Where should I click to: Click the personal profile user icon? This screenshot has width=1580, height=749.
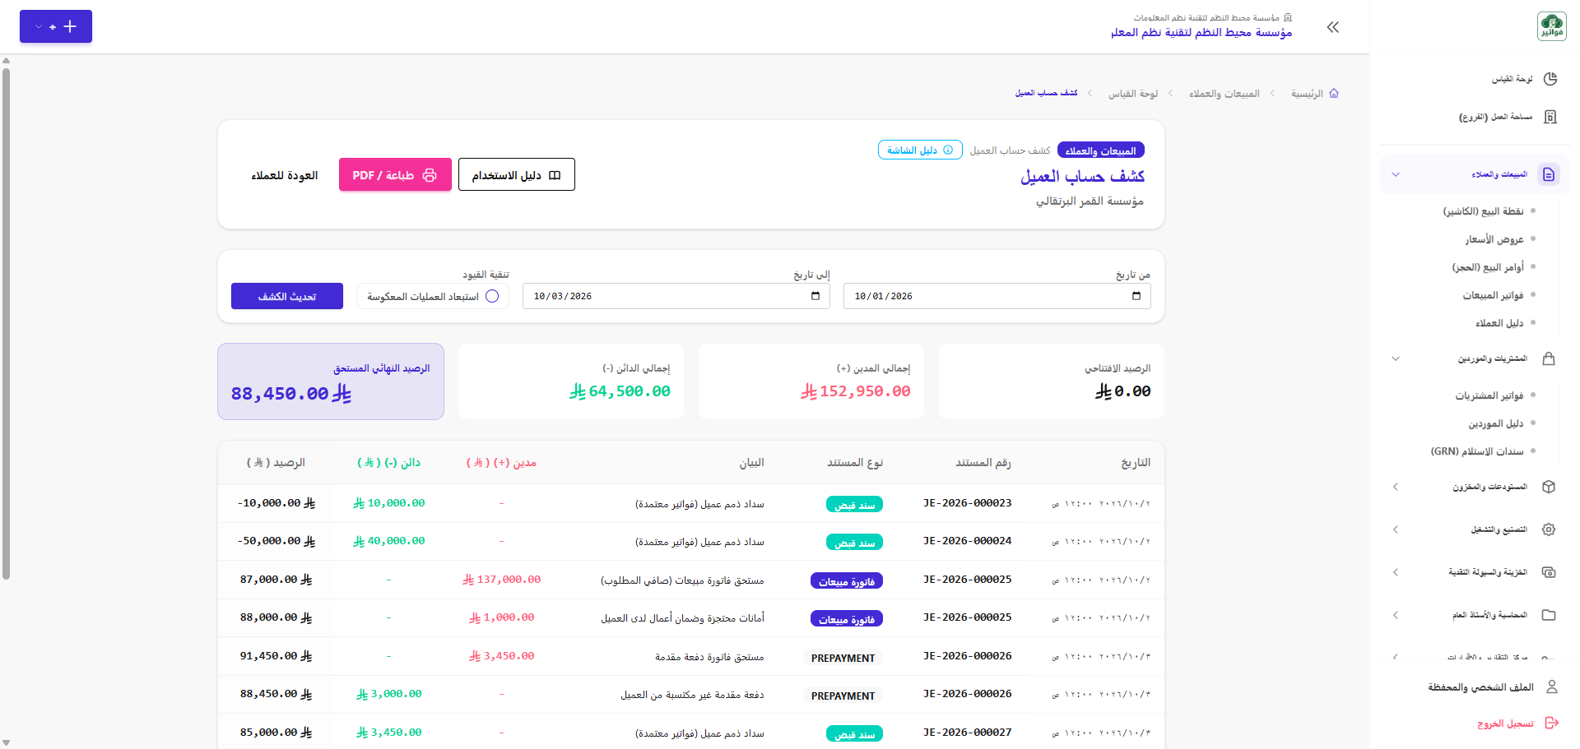[1552, 687]
